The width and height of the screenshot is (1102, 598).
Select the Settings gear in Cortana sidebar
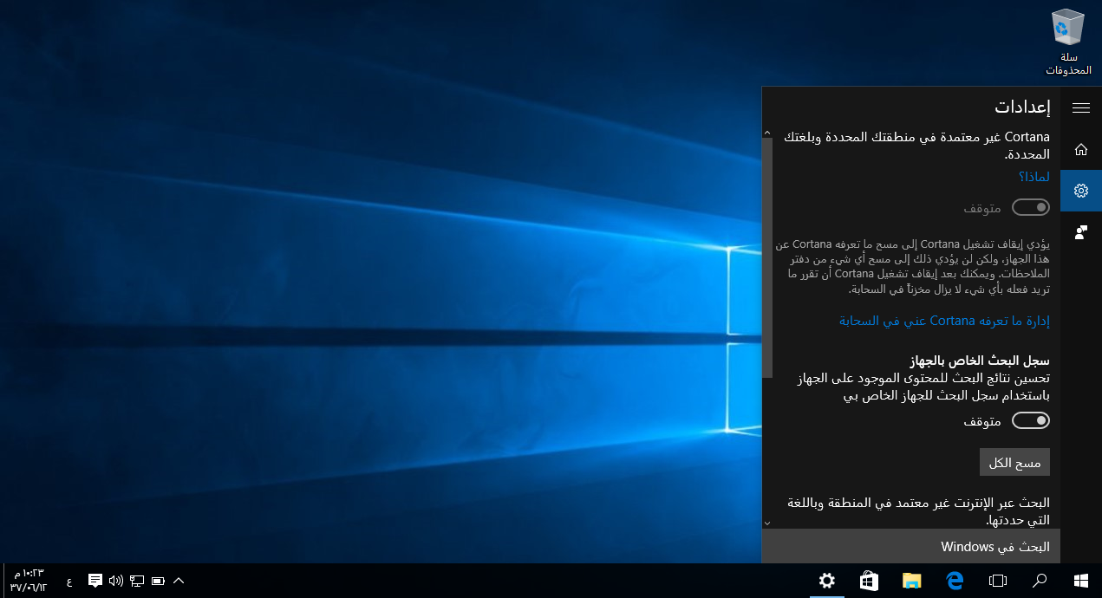[1080, 191]
